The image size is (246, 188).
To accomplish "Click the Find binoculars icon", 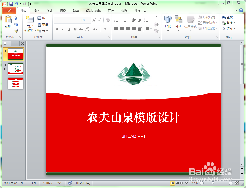I will pos(224,17).
